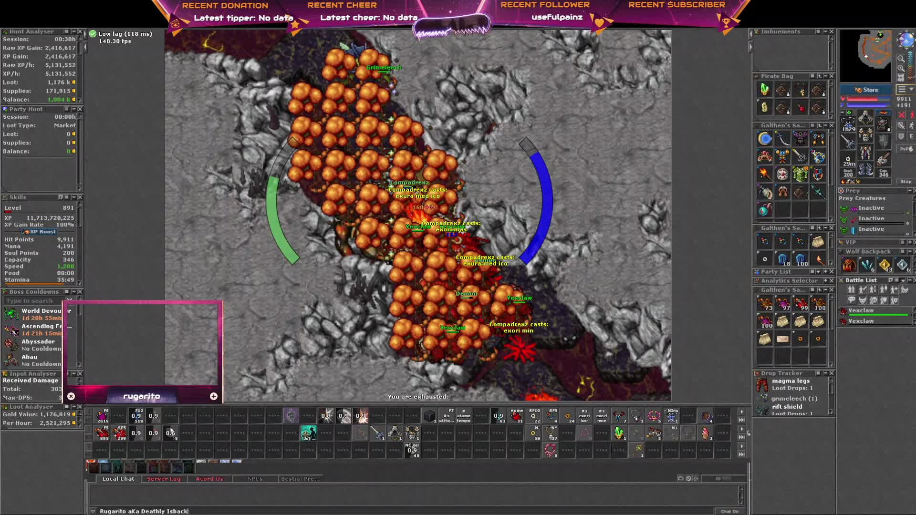The width and height of the screenshot is (916, 515).
Task: Click the red health bar
Action: click(868, 99)
